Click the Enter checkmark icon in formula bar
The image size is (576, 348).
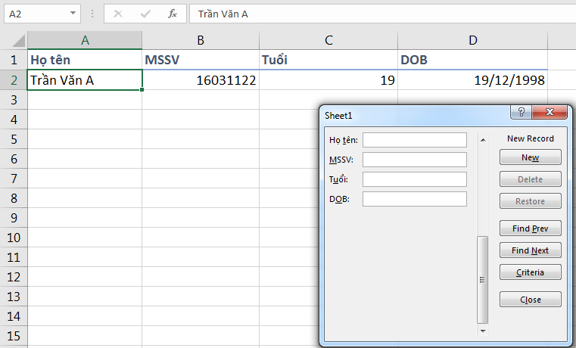coord(145,14)
